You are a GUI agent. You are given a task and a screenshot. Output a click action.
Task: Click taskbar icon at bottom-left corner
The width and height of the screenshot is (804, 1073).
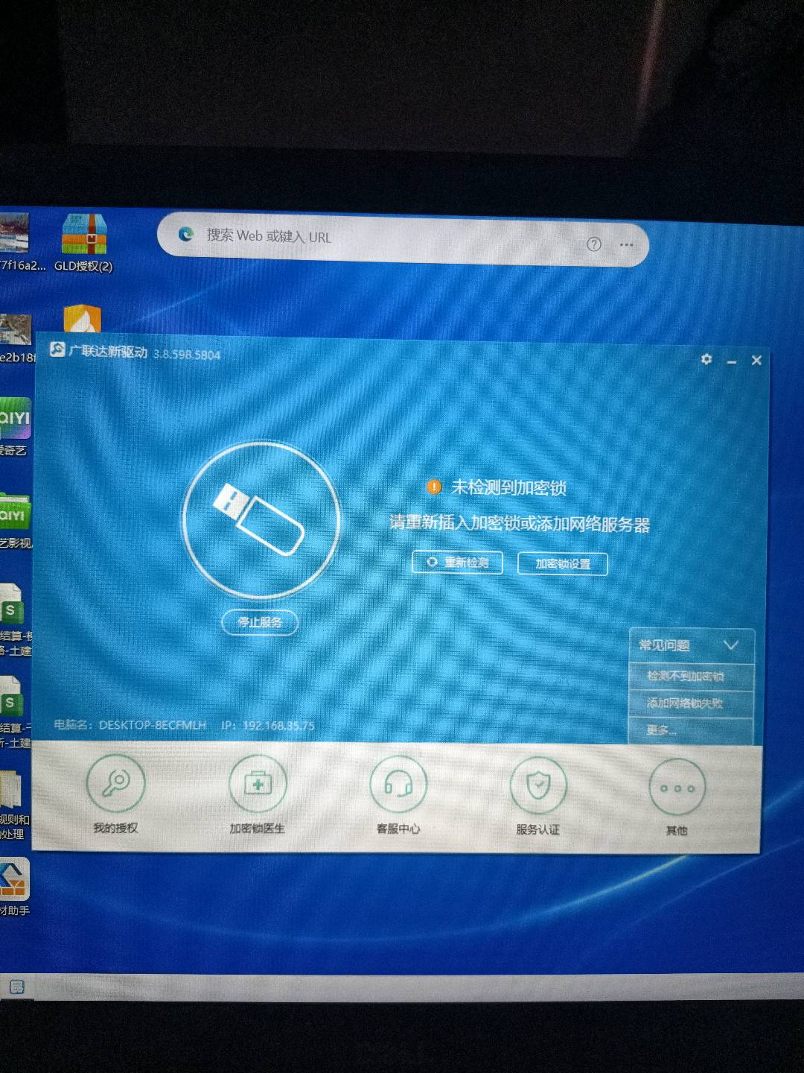(x=16, y=987)
